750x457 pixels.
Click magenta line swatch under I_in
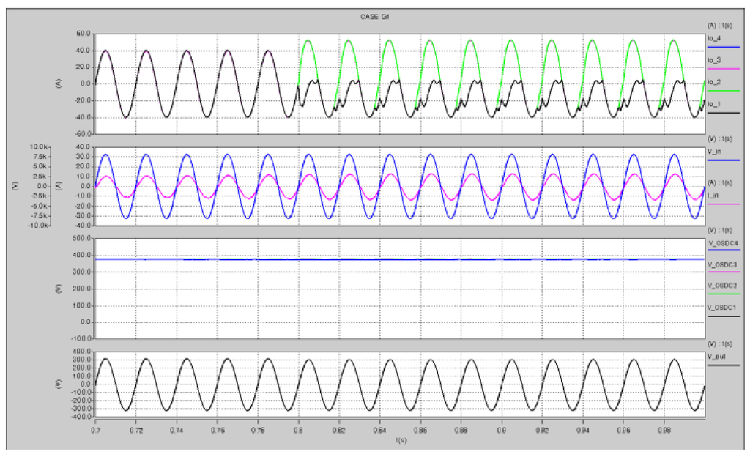pos(722,205)
